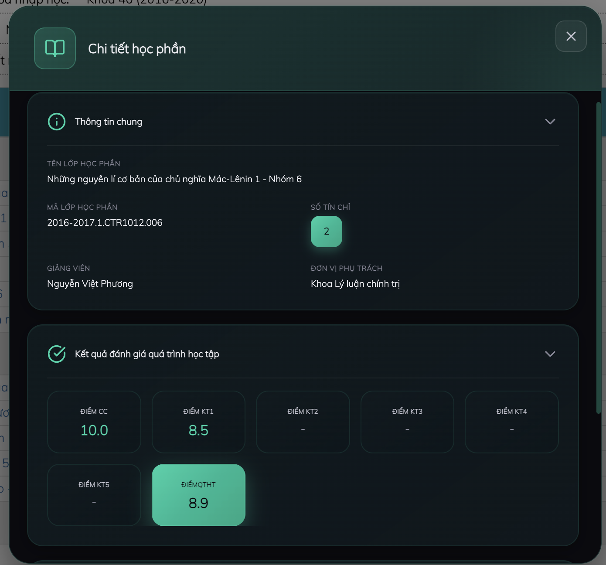
Task: Click the checkmark icon beside Kết quả đánh giá
Action: click(57, 354)
